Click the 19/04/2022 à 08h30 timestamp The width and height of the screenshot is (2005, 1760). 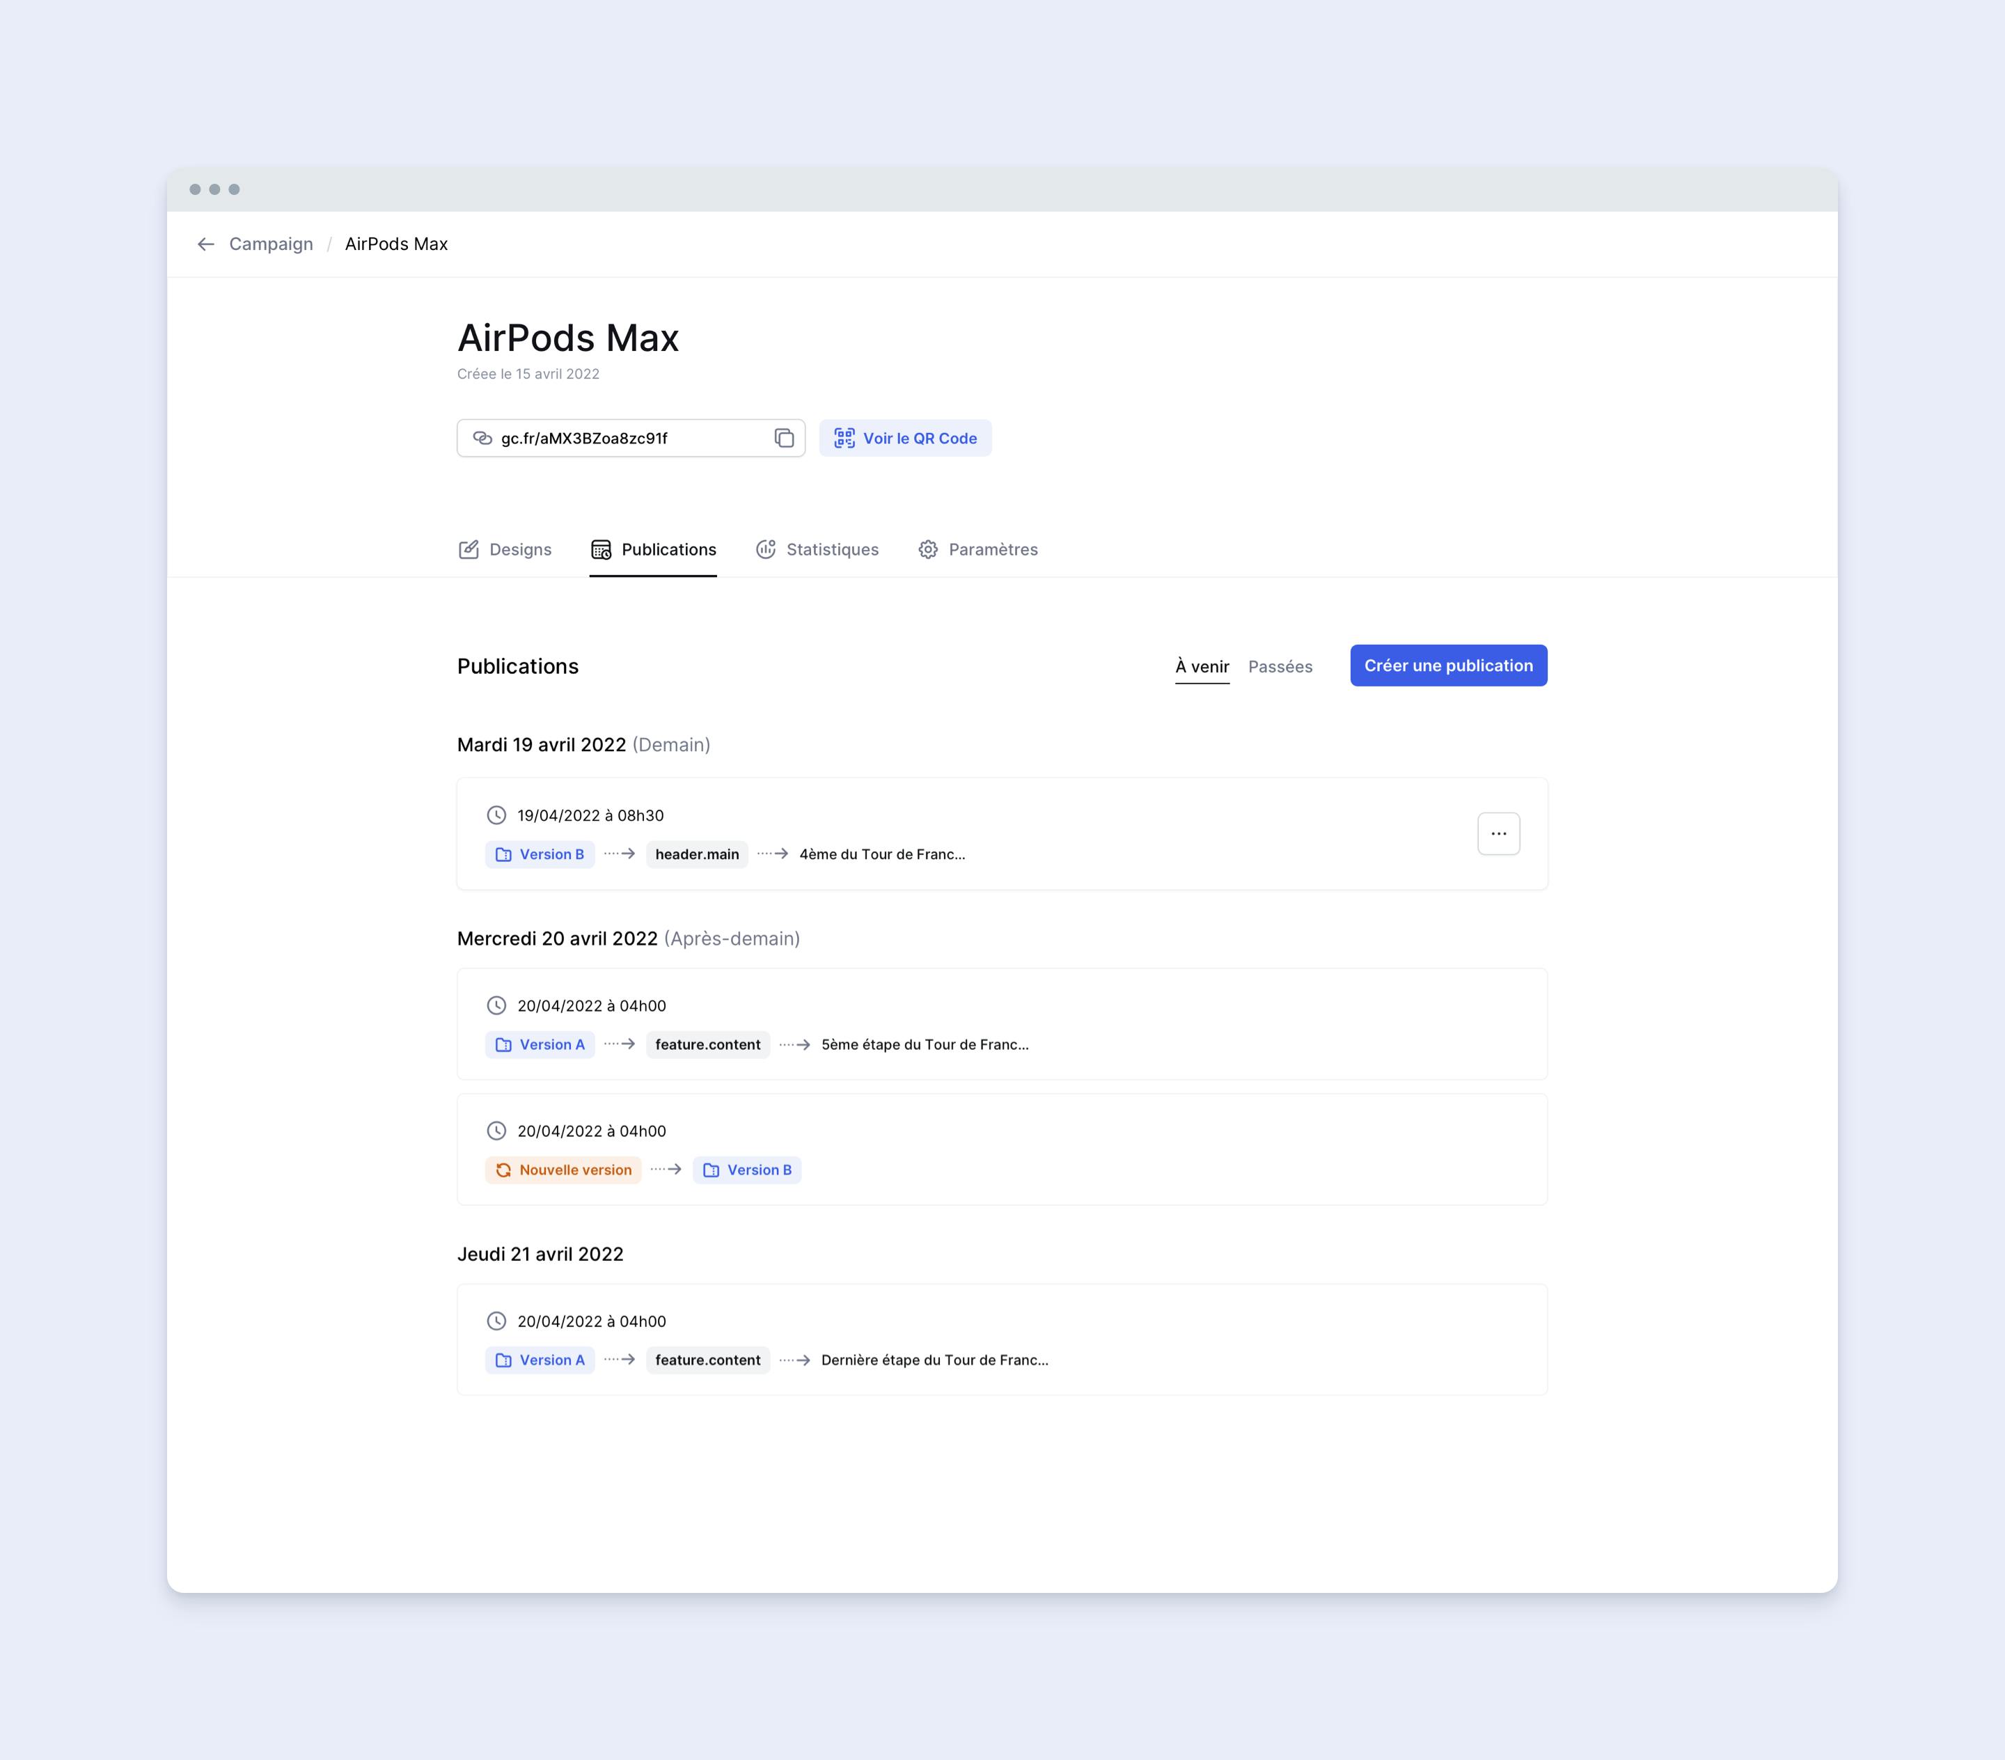[590, 816]
